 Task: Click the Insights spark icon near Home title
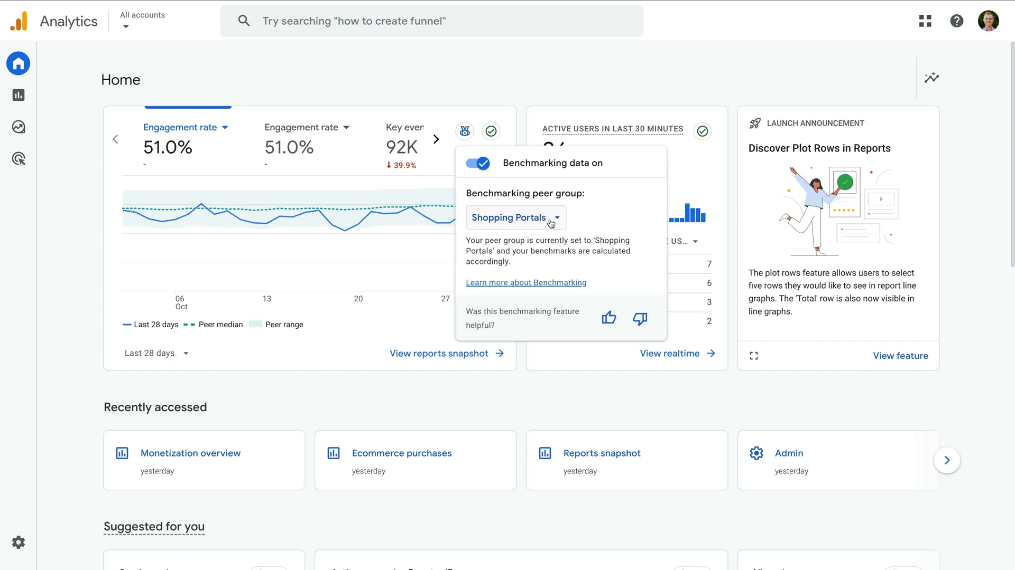pyautogui.click(x=931, y=78)
